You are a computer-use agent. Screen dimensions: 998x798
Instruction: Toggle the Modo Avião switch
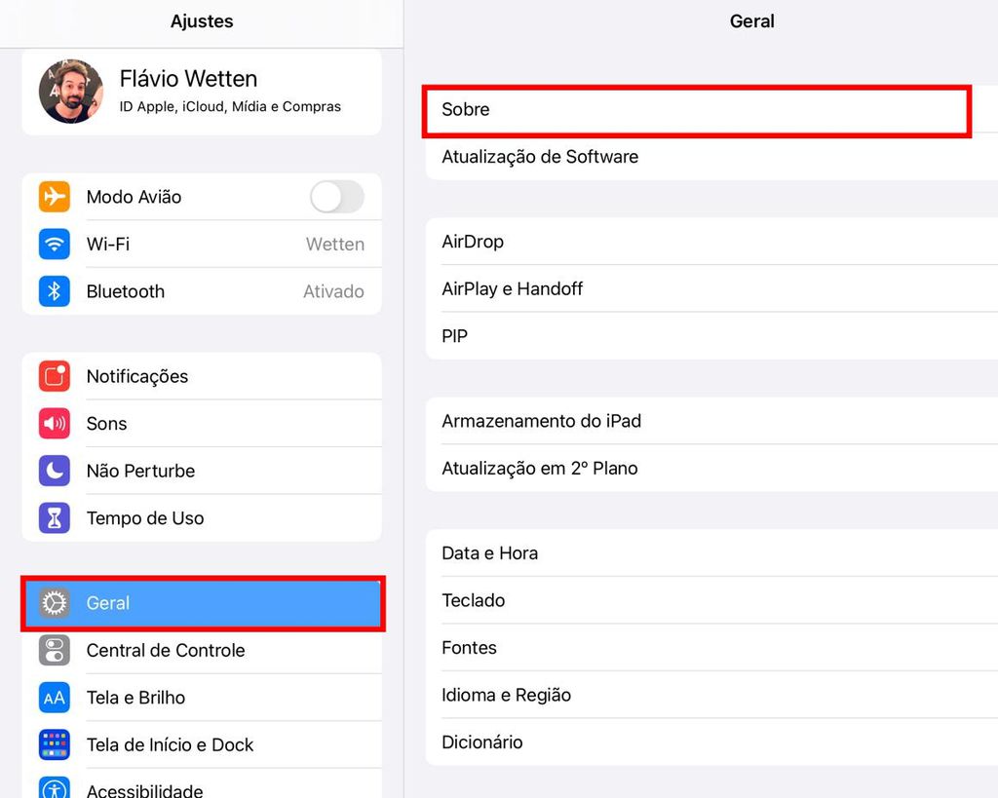[336, 197]
